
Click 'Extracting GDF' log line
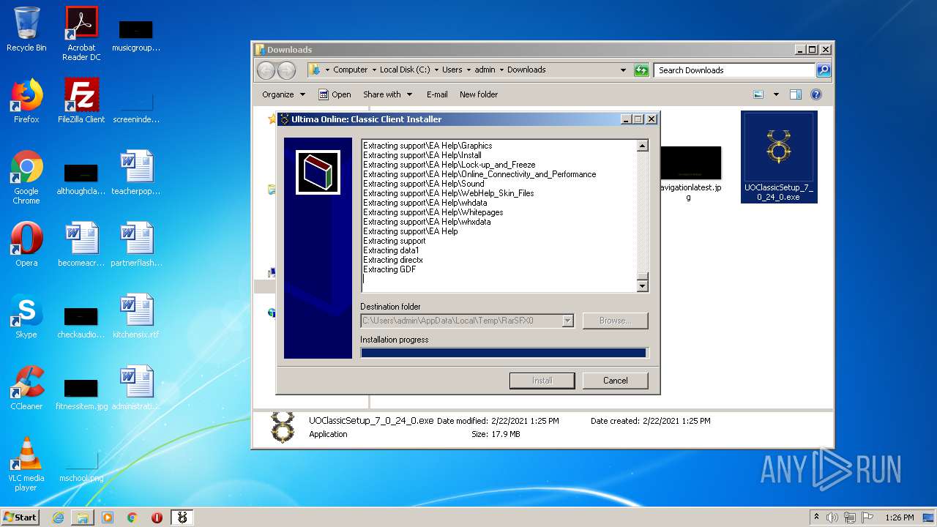(389, 269)
